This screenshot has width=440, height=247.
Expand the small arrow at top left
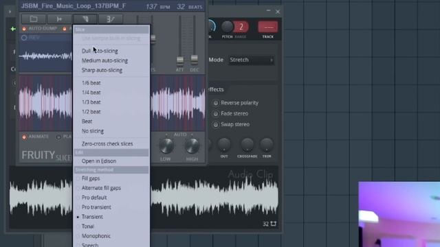pyautogui.click(x=10, y=12)
